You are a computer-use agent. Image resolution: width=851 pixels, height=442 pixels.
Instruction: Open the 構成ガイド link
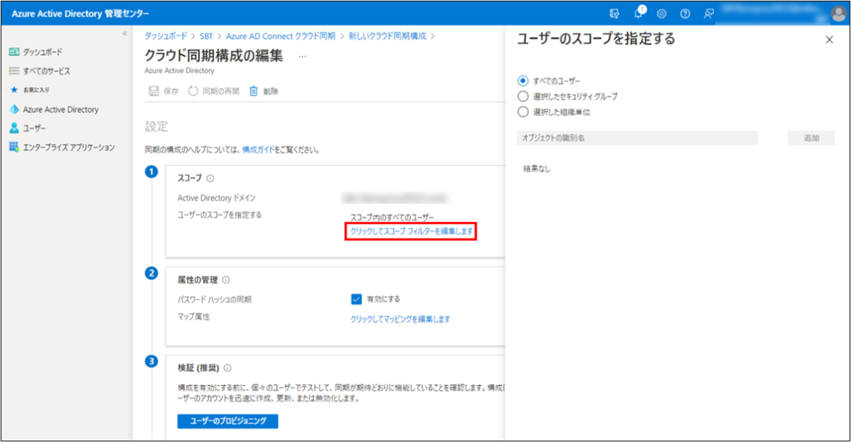[x=259, y=150]
